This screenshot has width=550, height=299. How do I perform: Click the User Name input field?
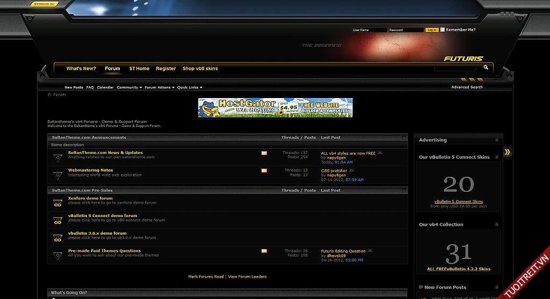pyautogui.click(x=369, y=30)
